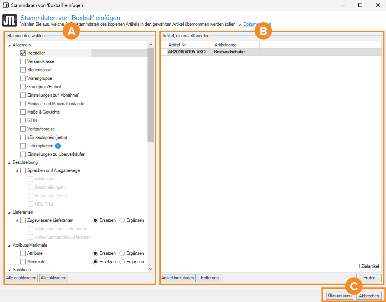Open the Dokumentation link
This screenshot has width=386, height=302.
(257, 24)
